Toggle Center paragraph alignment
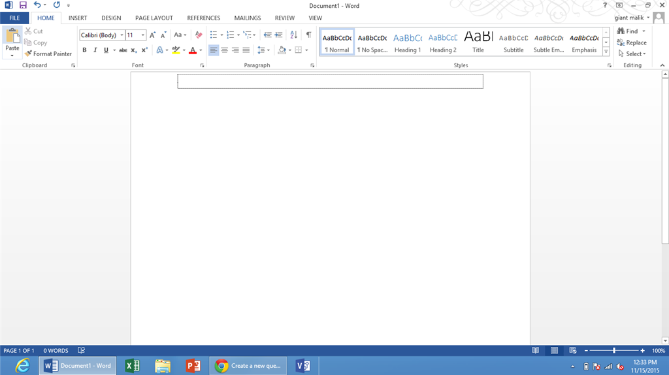The width and height of the screenshot is (669, 375). 225,50
